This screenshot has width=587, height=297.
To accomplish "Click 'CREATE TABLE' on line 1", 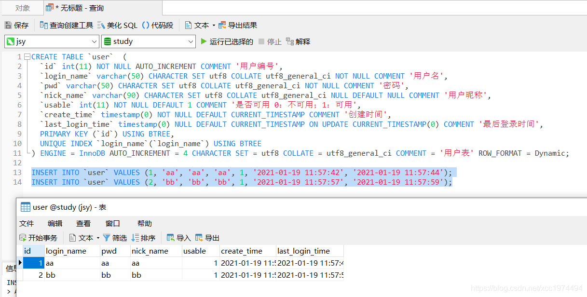I will pyautogui.click(x=57, y=57).
